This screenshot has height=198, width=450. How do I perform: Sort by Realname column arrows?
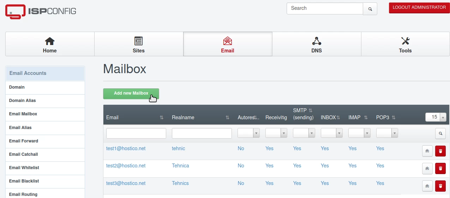[x=227, y=117]
